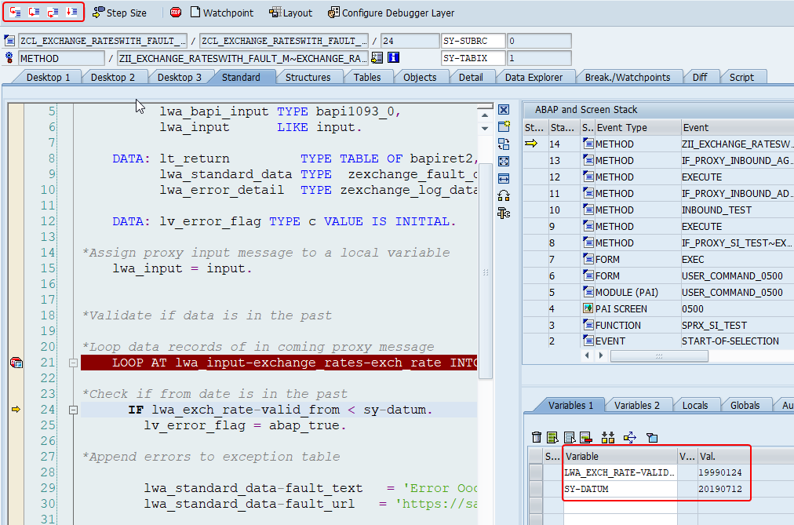Click the Maximize Tool full screen icon
The height and width of the screenshot is (525, 794).
tap(504, 162)
